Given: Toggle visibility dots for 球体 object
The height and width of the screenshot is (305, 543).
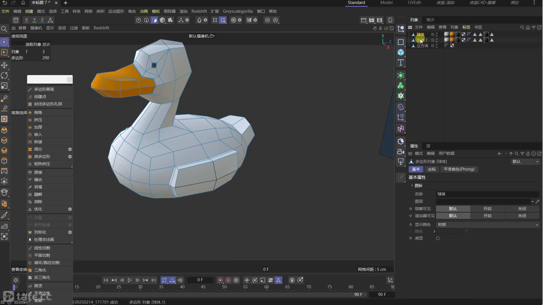Looking at the screenshot, I should 437,34.
